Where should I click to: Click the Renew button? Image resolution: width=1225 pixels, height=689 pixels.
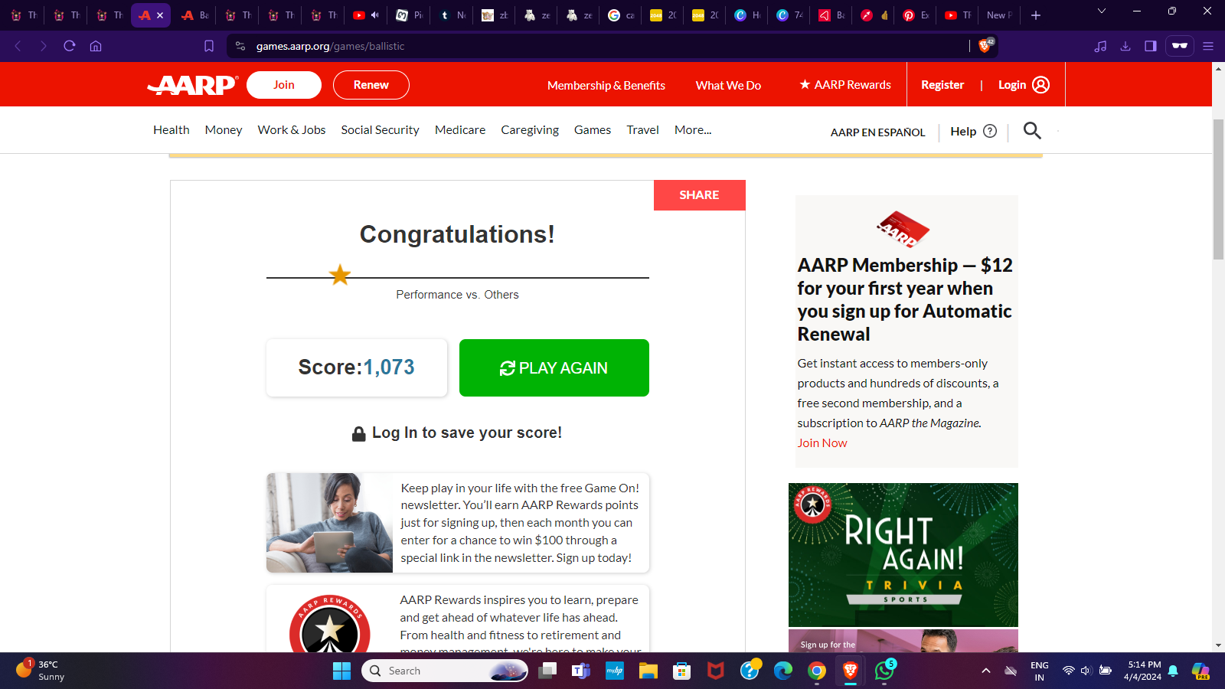(371, 85)
